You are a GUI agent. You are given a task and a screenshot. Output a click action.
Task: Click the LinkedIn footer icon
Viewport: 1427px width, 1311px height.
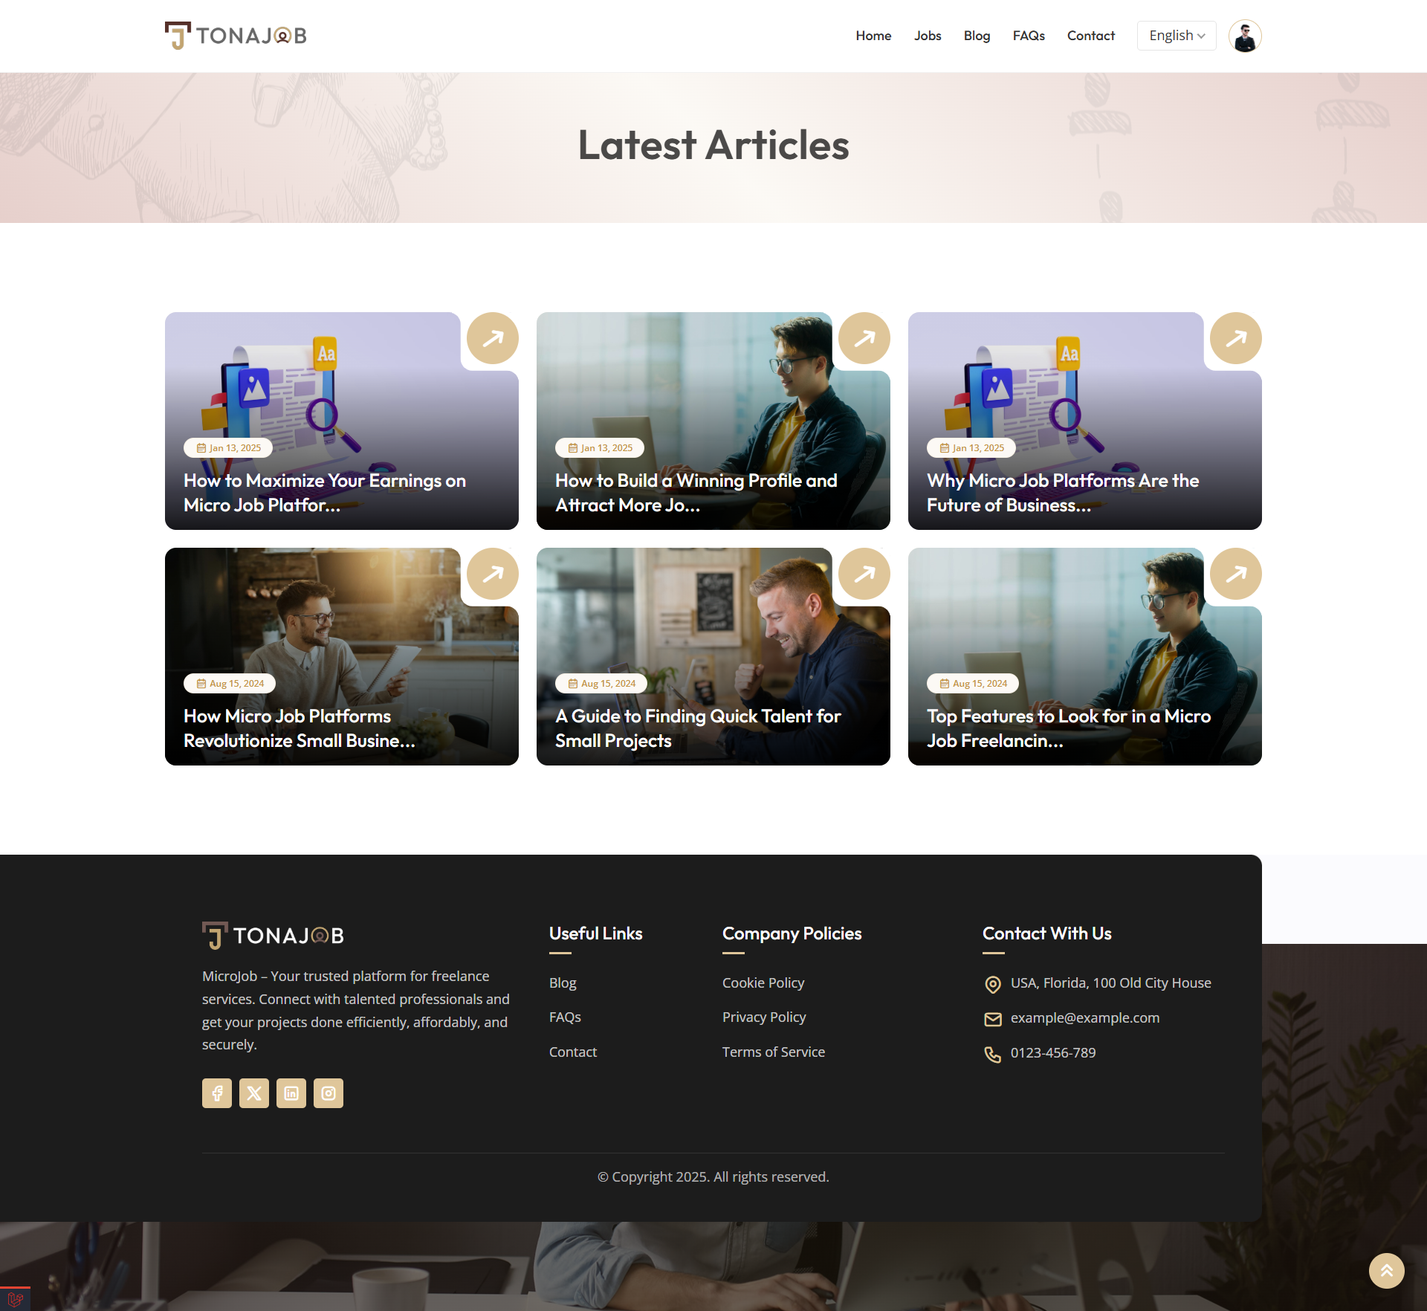click(291, 1093)
